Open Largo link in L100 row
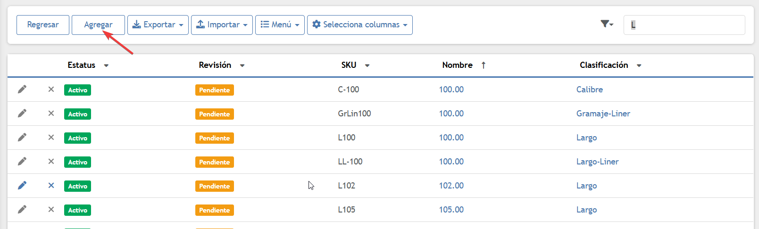This screenshot has width=759, height=229. pos(587,138)
